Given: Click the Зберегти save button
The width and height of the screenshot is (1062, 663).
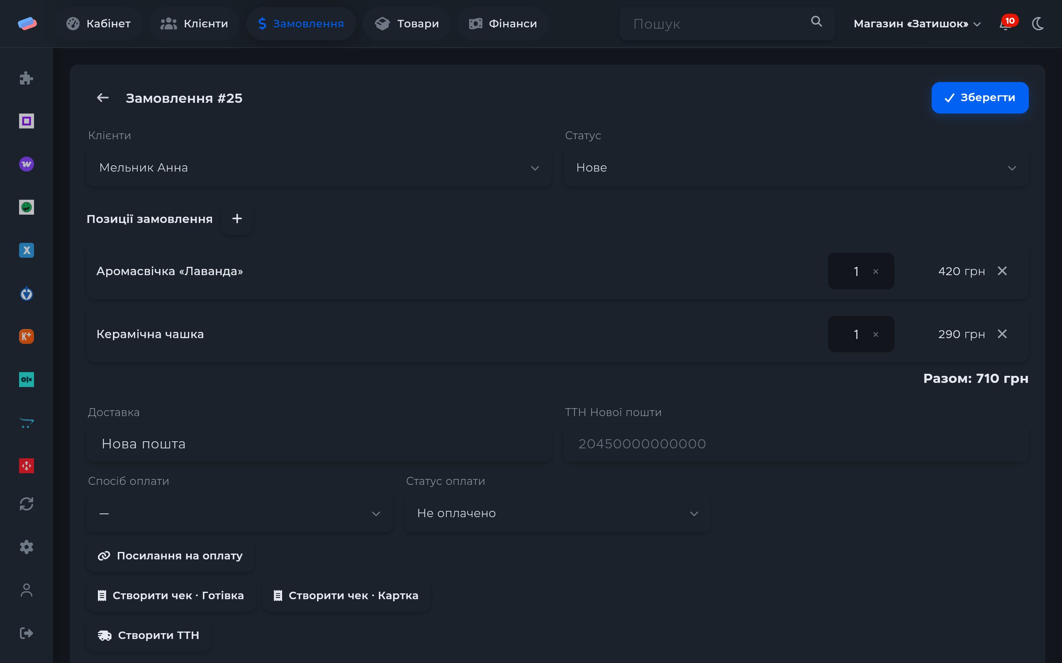Looking at the screenshot, I should tap(980, 98).
